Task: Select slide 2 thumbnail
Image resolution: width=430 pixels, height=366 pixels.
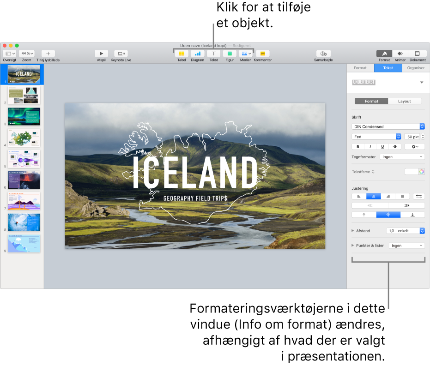Action: [x=24, y=95]
